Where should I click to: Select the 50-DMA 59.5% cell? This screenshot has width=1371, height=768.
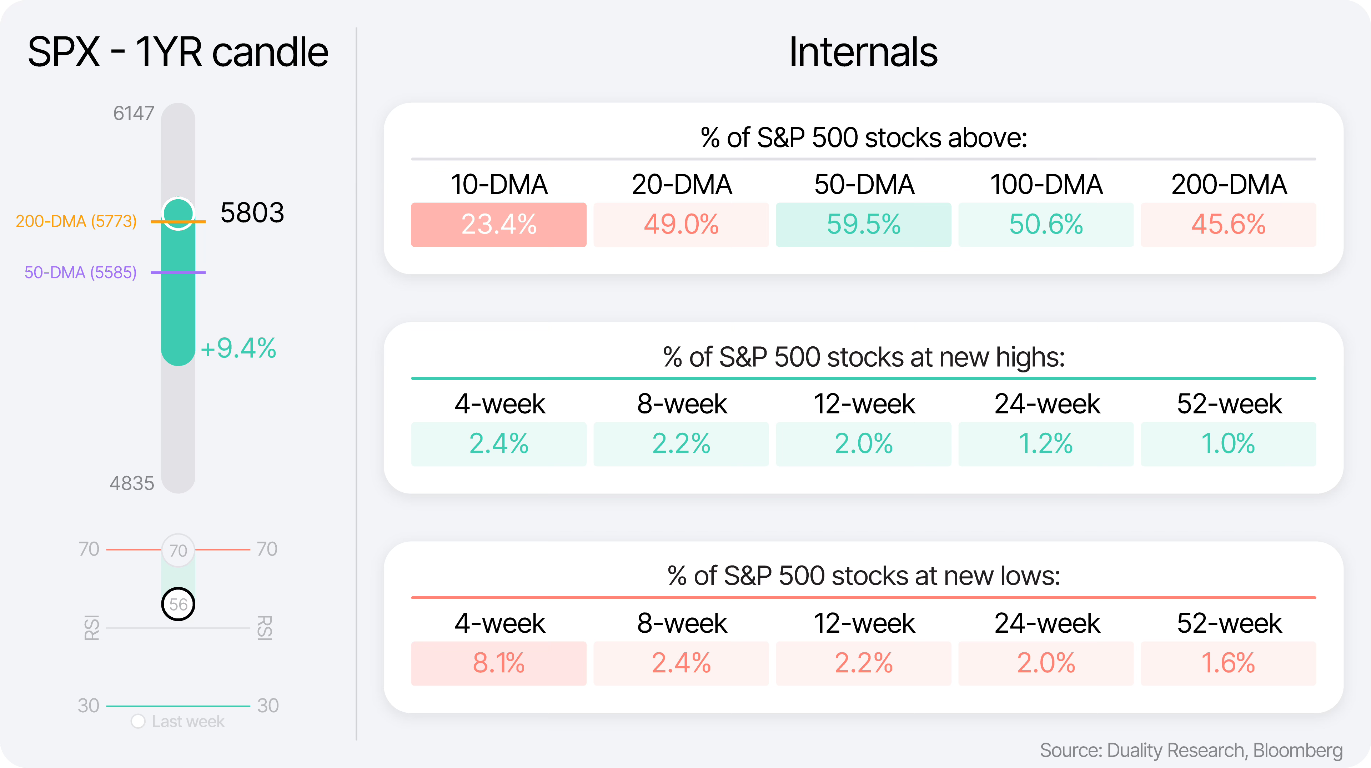click(863, 225)
